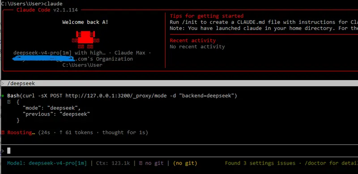Click the green bullet before the Bash command
Viewport: 358px width, 174px height.
(x=3, y=95)
